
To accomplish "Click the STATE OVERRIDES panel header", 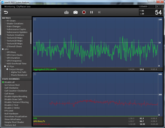I will 11,79.
